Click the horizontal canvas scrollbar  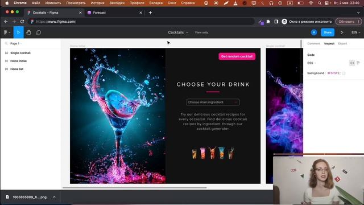pos(134,187)
